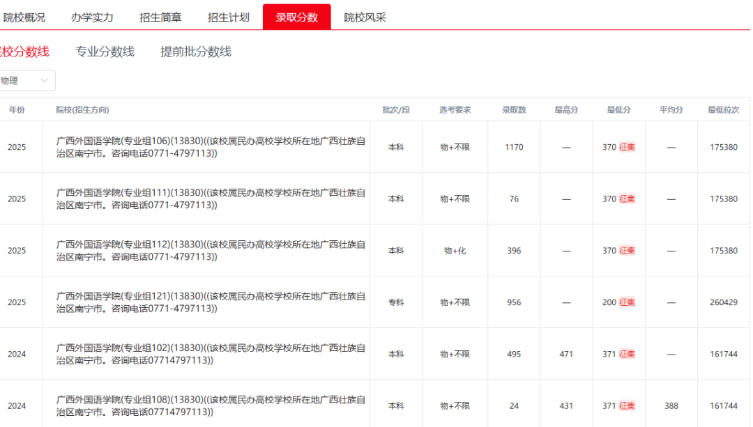
Task: Click the 年份 column header
Action: [17, 110]
